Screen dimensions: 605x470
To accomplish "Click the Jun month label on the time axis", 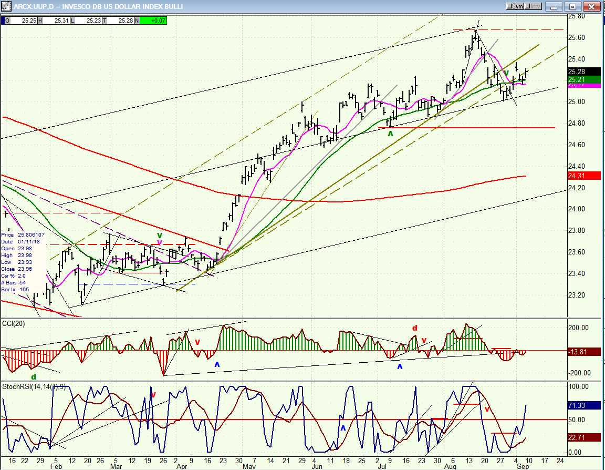I will coord(317,466).
